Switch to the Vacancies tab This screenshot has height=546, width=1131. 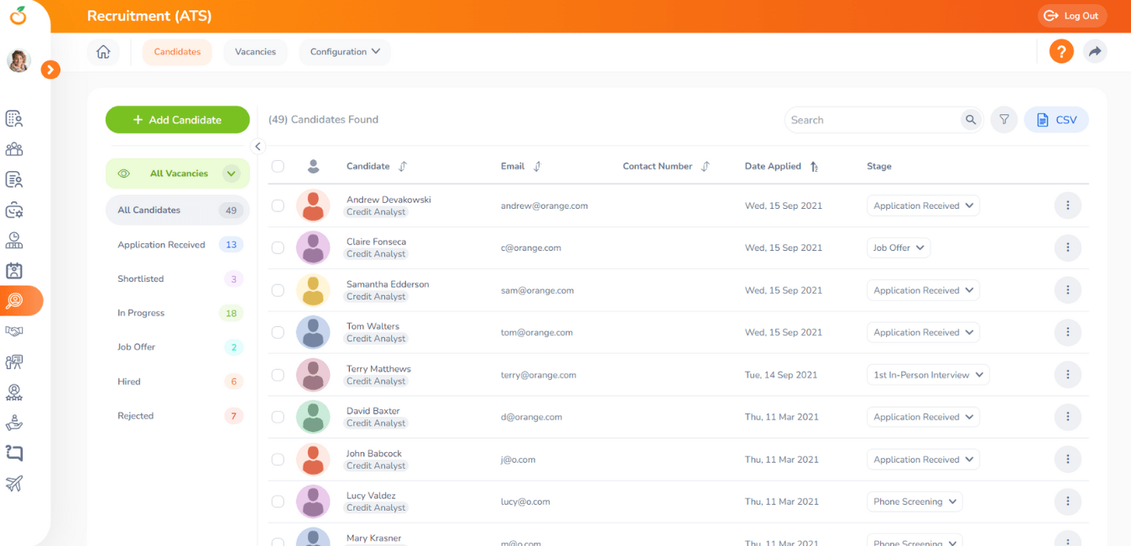click(255, 51)
